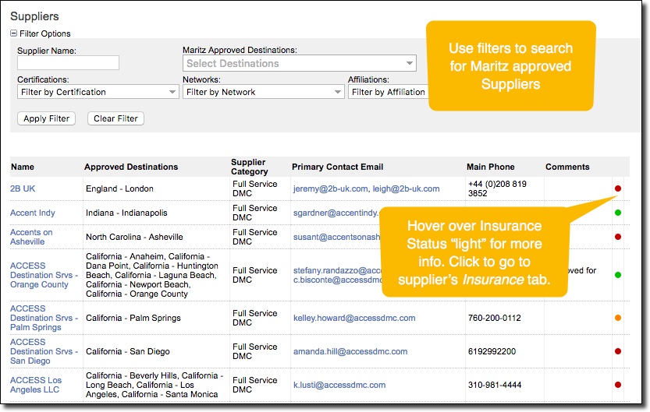Open the Filter by Affiliation dropdown
This screenshot has height=412, width=650.
click(x=388, y=92)
